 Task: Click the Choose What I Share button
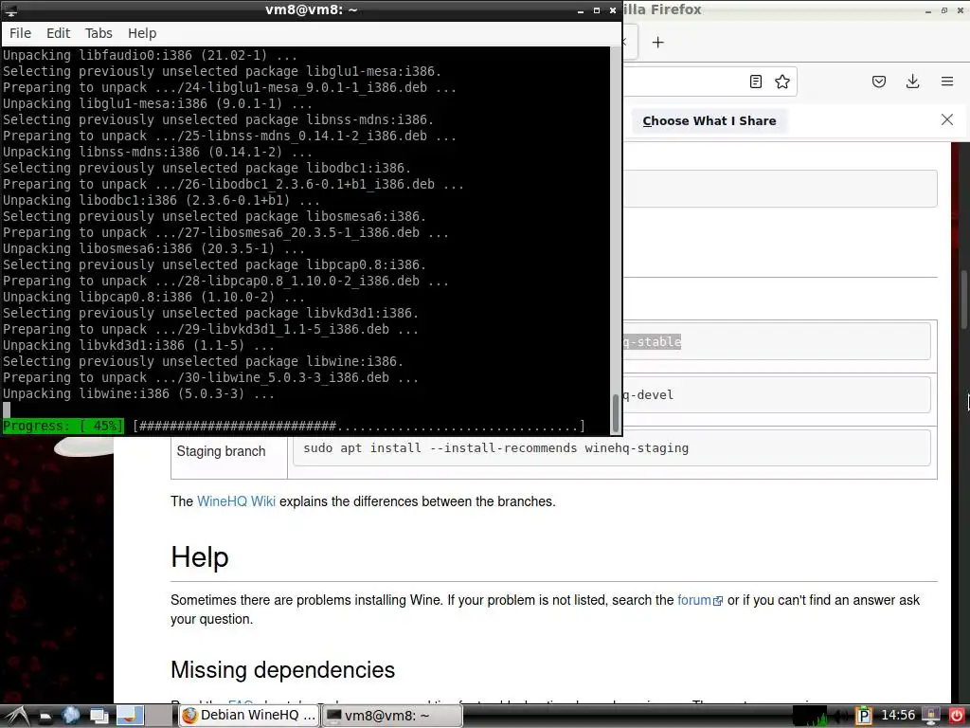pos(709,120)
